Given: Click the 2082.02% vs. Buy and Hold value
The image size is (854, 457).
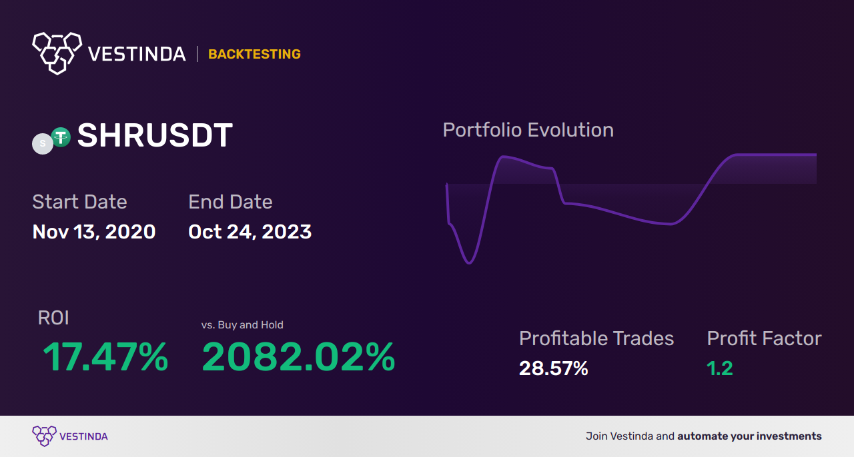Looking at the screenshot, I should click(x=299, y=357).
